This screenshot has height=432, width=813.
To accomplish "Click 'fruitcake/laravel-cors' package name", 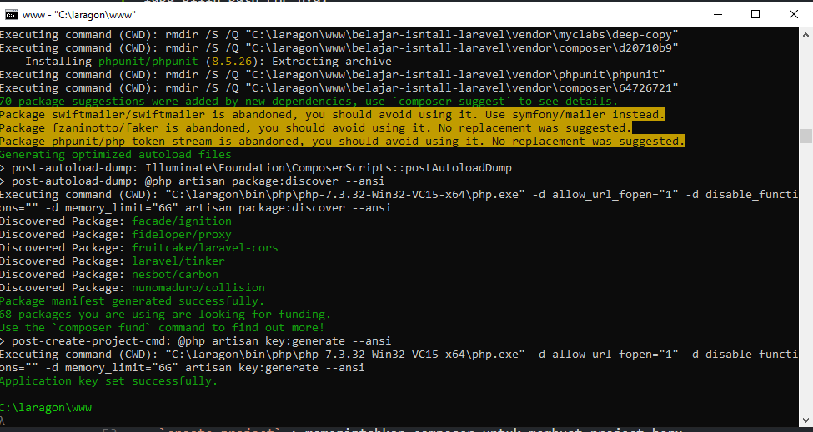I will coord(205,248).
